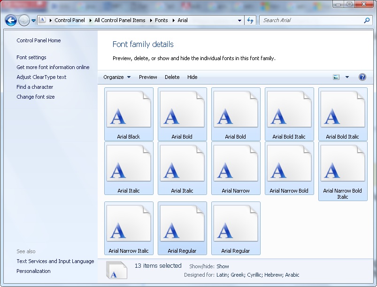The width and height of the screenshot is (377, 287).
Task: Open Adjust ClearType text
Action: (41, 77)
